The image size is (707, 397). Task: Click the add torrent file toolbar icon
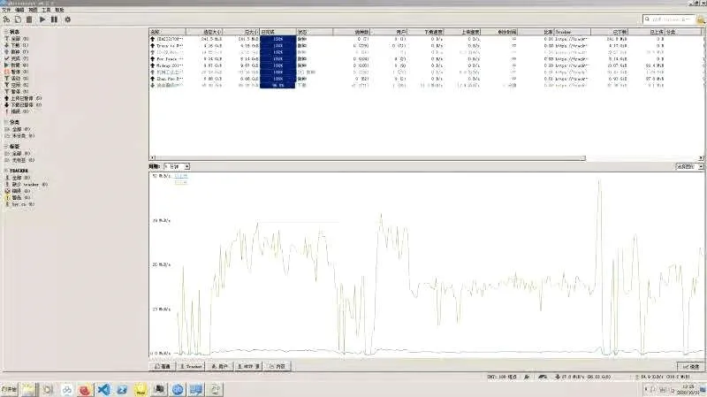coord(18,19)
